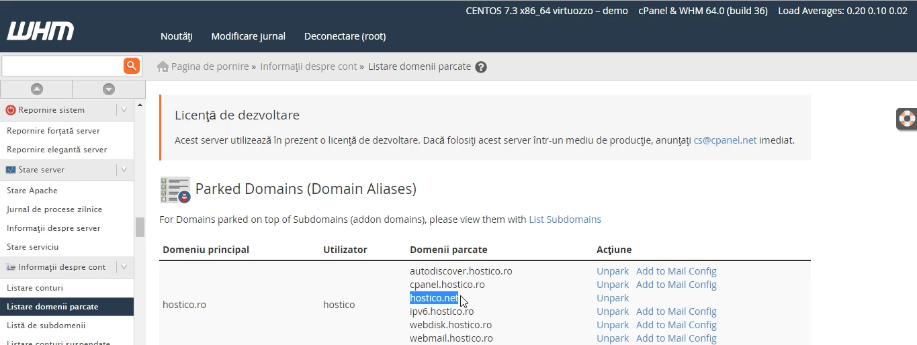
Task: Click the sidebar scroll-down arrow icon
Action: pyautogui.click(x=108, y=89)
